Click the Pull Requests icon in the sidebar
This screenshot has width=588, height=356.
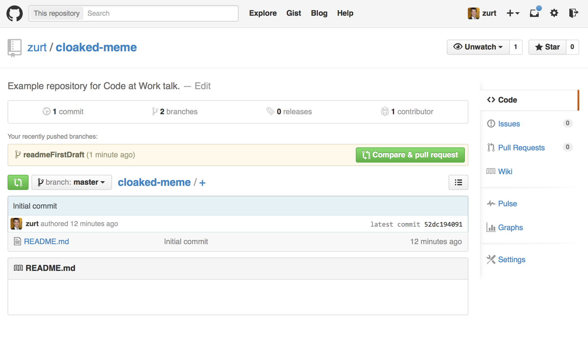491,148
